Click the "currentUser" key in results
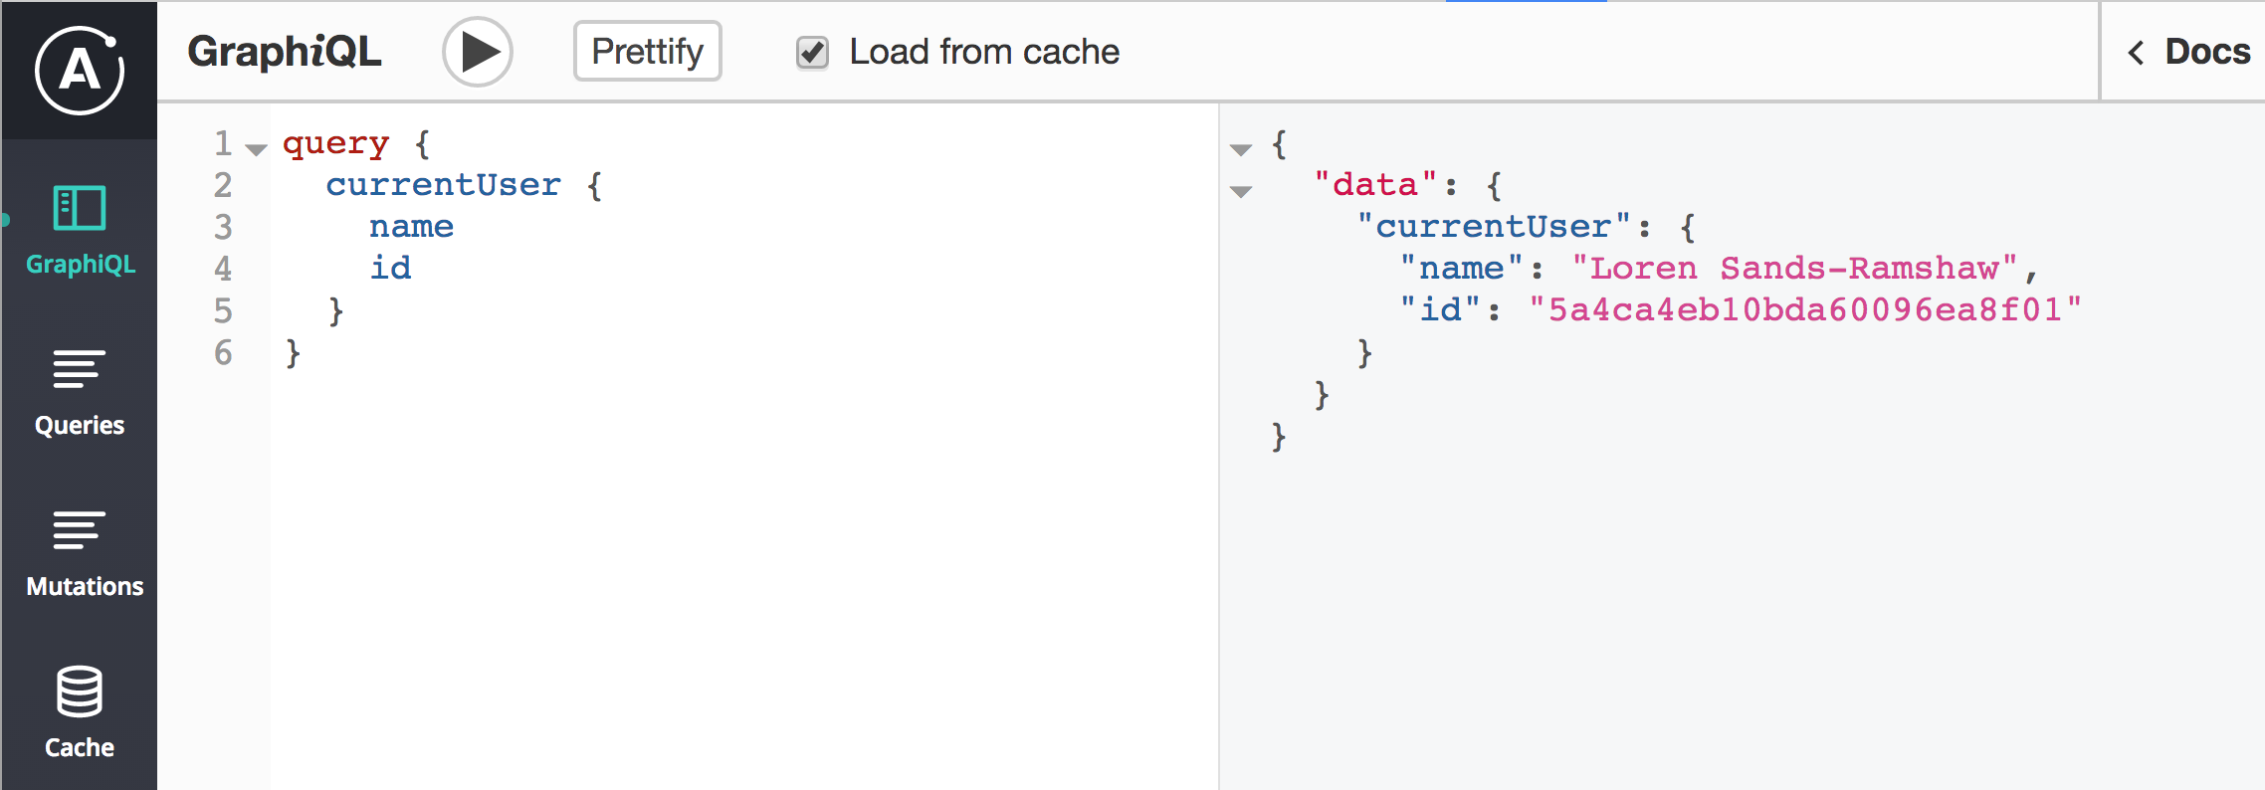 tap(1494, 226)
